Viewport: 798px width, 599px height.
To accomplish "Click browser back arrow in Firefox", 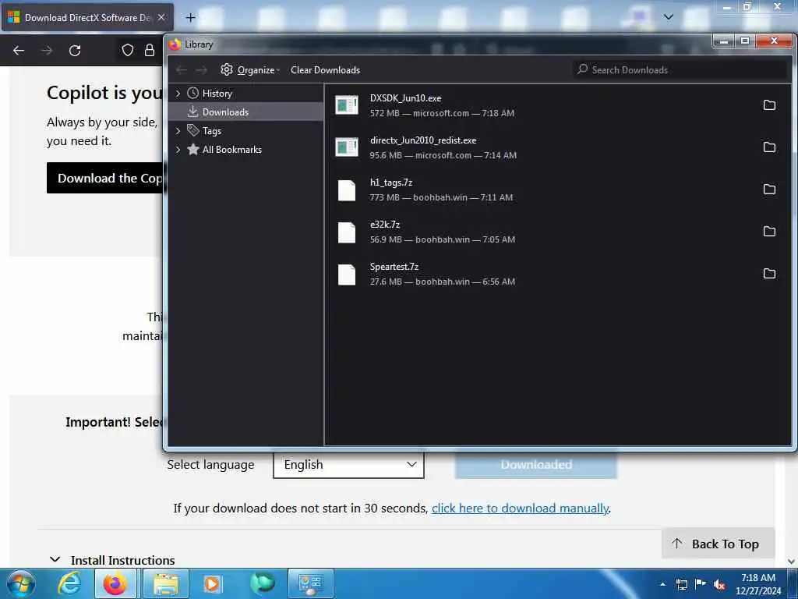I will 19,51.
